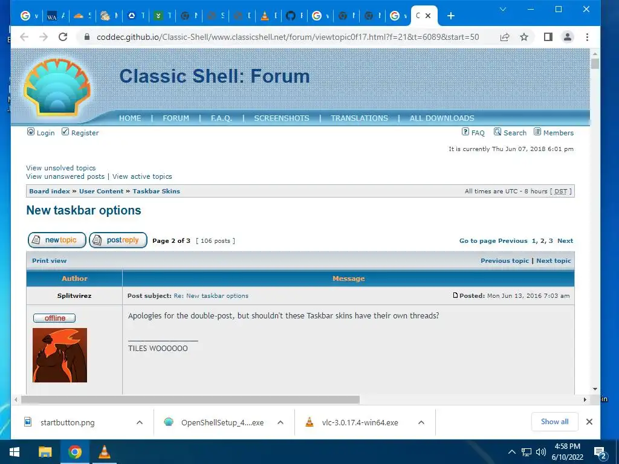Go to the Previous page link
This screenshot has width=619, height=464.
513,240
